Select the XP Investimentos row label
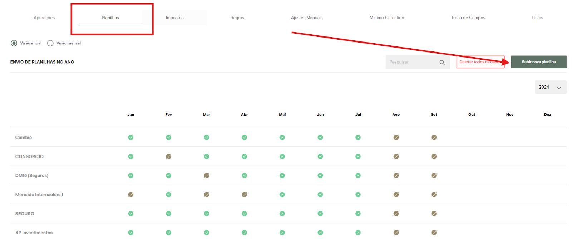 34,233
